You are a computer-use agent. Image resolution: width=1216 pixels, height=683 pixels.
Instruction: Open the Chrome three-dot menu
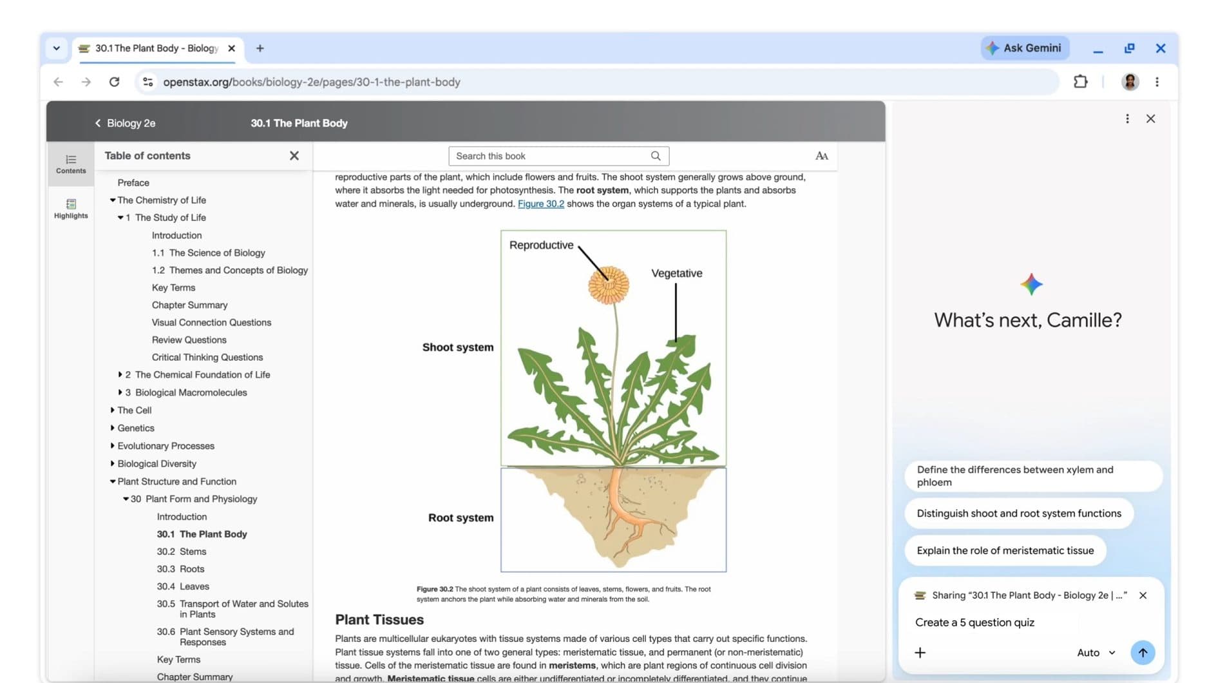click(1157, 82)
